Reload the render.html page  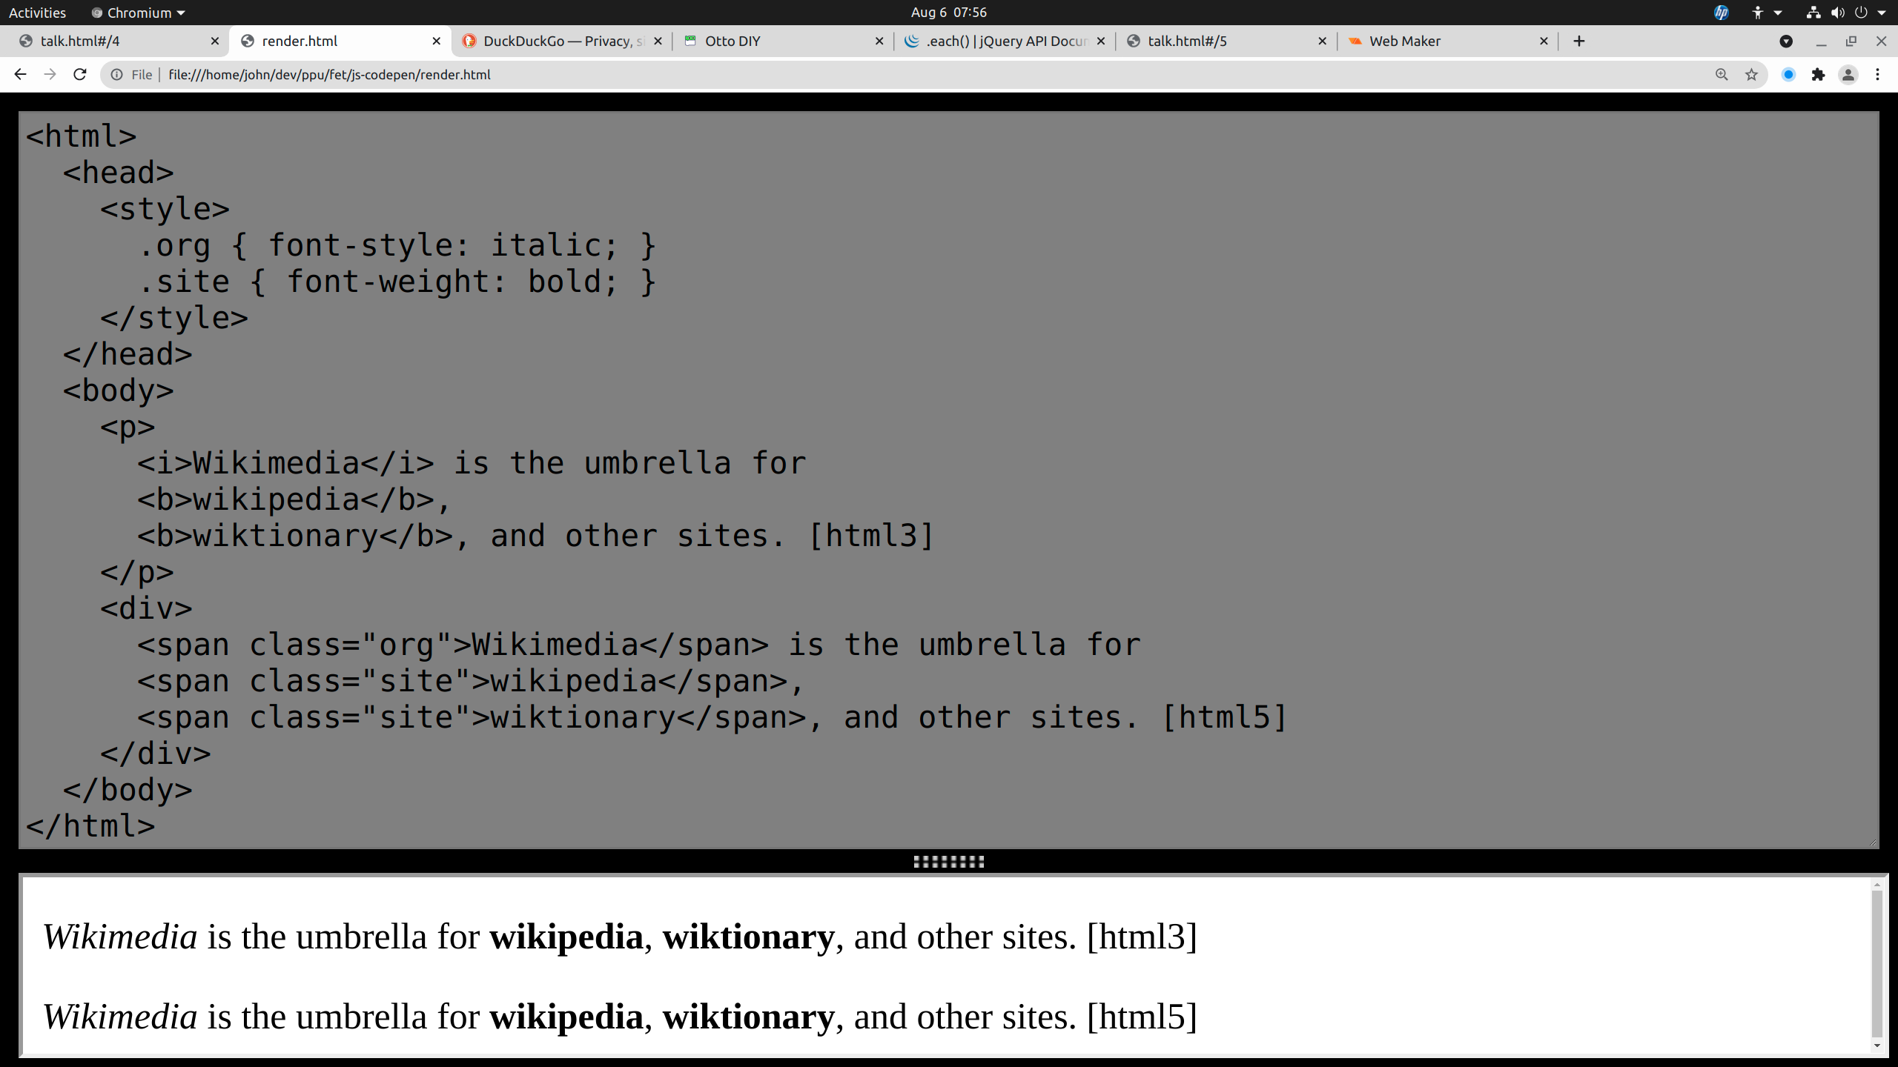click(x=80, y=74)
